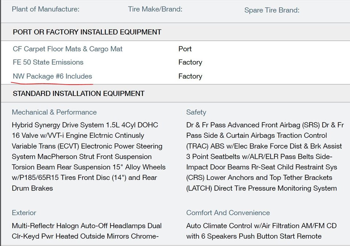Click the Safety category heading

pyautogui.click(x=196, y=112)
